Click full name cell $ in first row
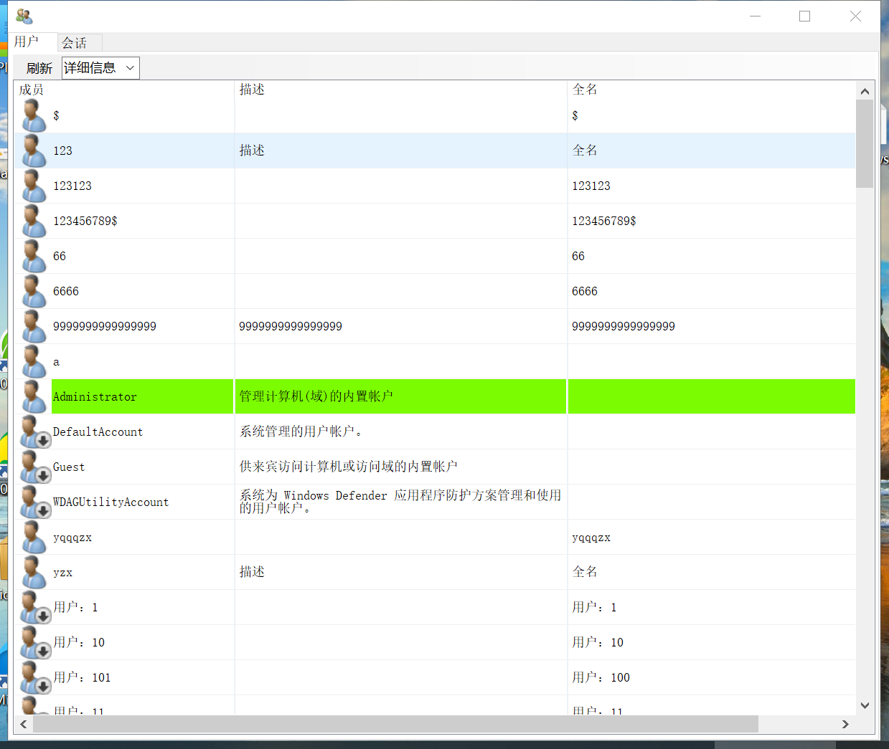The width and height of the screenshot is (889, 749). (575, 115)
